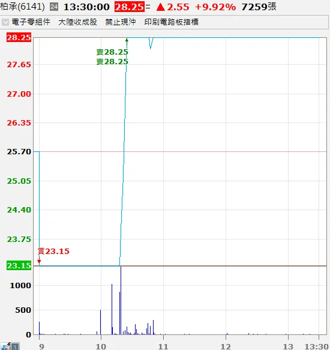This screenshot has height=350, width=330.
Task: Click the red 28.25 limit-up axis label
Action: tap(19, 37)
